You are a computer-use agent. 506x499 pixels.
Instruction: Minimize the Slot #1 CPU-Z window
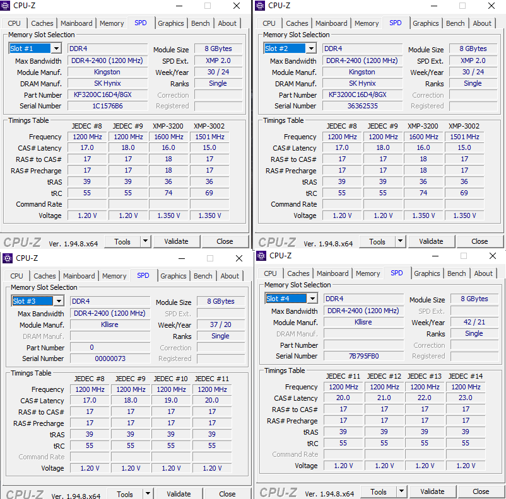click(179, 6)
